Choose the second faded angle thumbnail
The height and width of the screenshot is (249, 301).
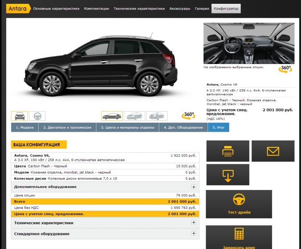coord(134,116)
